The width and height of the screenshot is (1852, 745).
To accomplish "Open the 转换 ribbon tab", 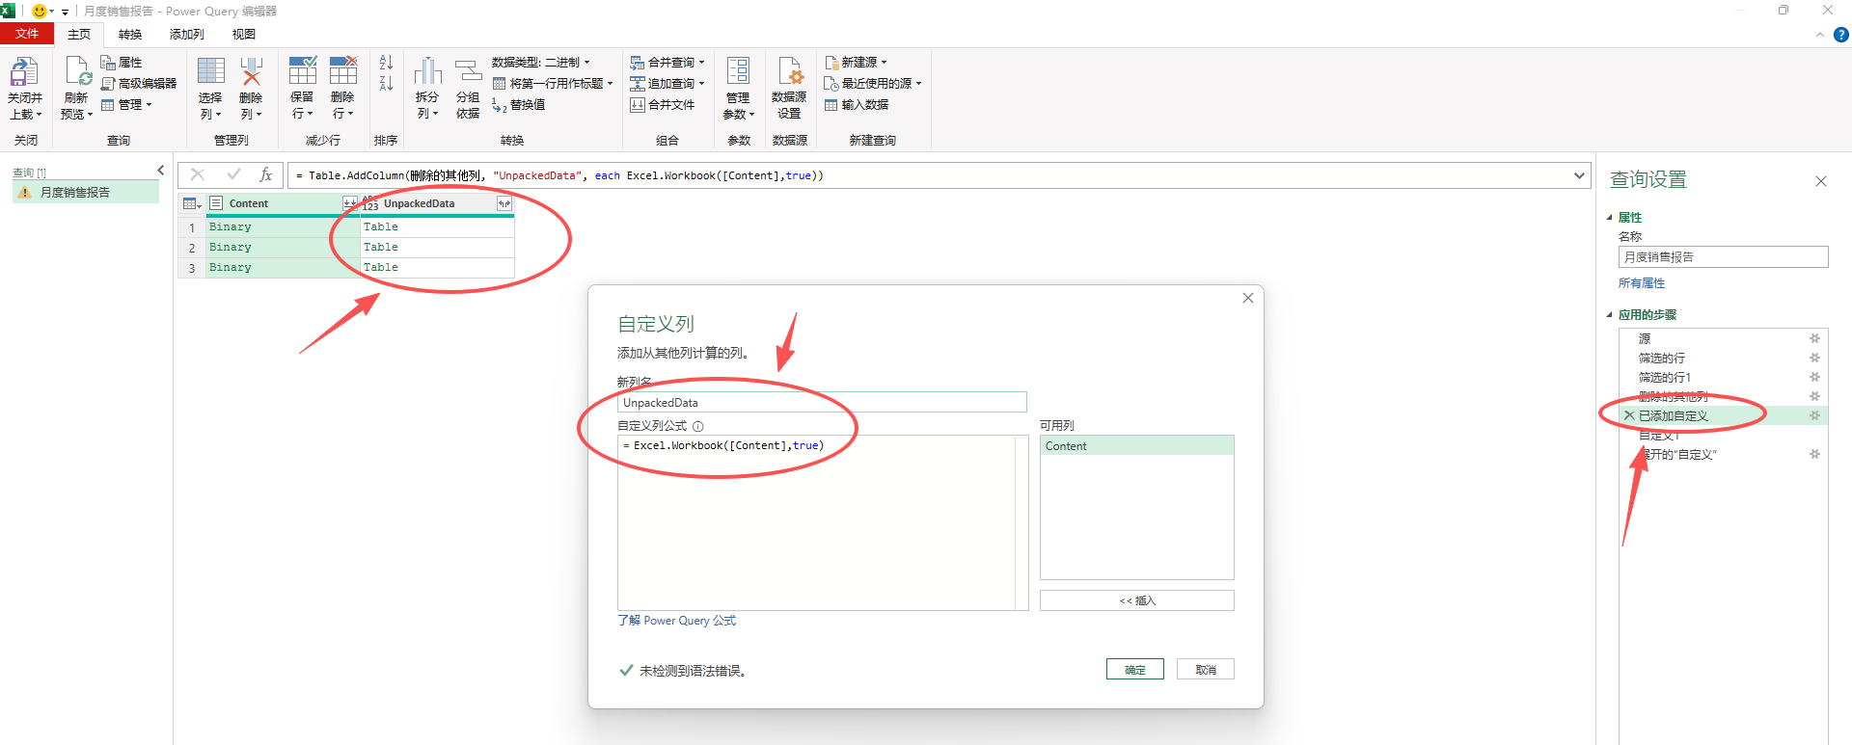I will tap(130, 35).
